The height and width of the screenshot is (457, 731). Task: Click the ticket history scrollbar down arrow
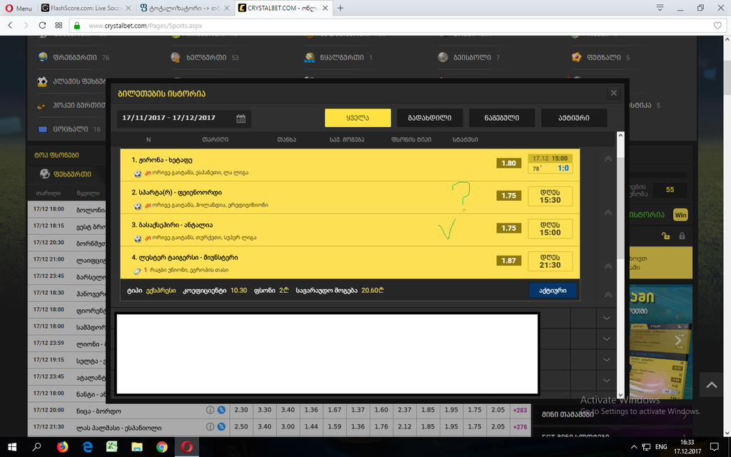pyautogui.click(x=620, y=395)
